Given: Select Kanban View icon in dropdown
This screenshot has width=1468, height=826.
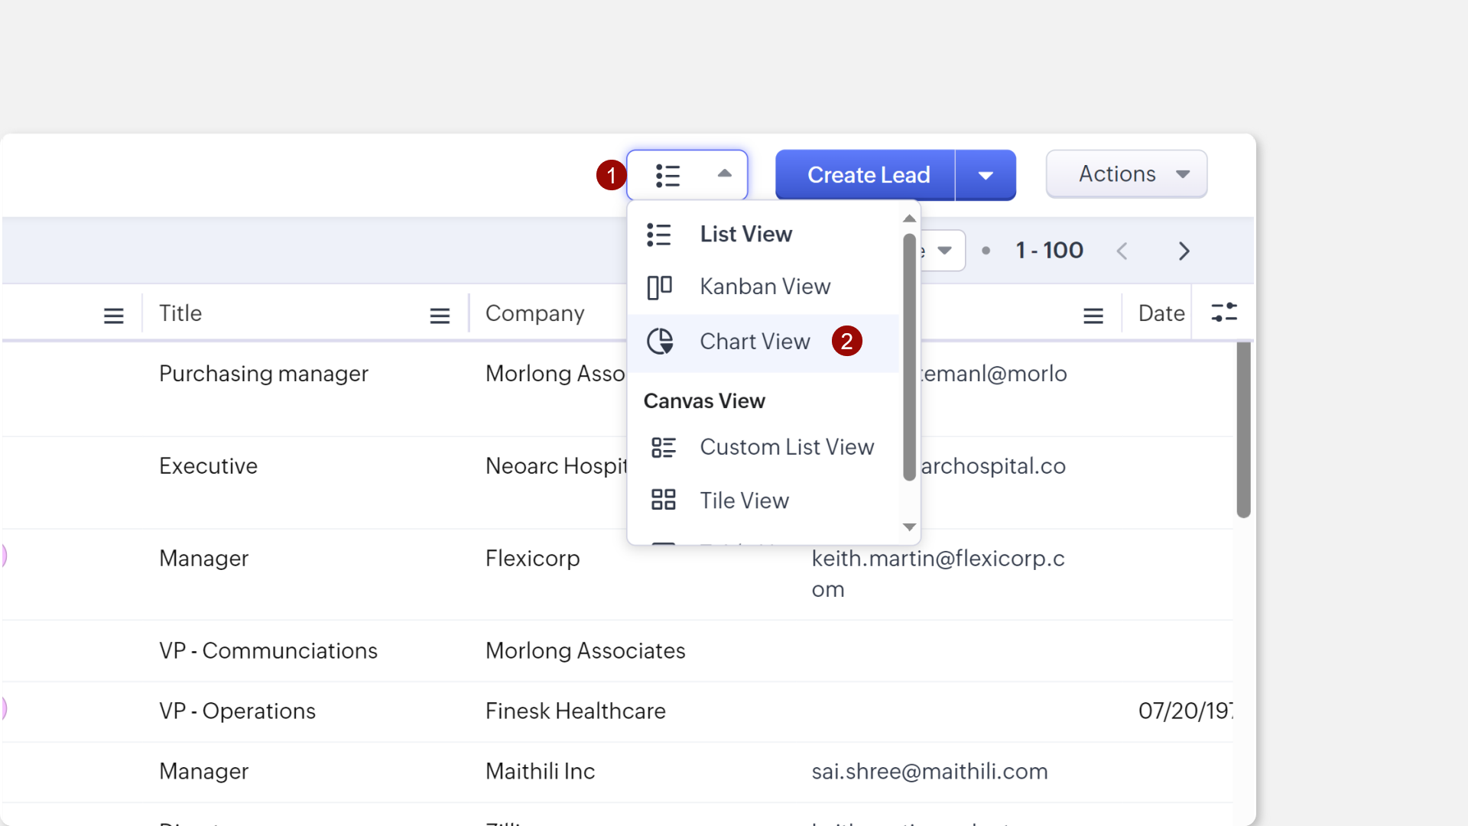Looking at the screenshot, I should pos(659,287).
